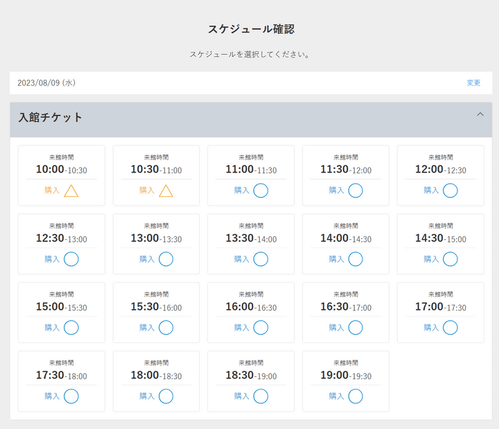Image resolution: width=499 pixels, height=429 pixels.
Task: Choose the circle icon for 15:00-15:30
Action: click(x=71, y=327)
